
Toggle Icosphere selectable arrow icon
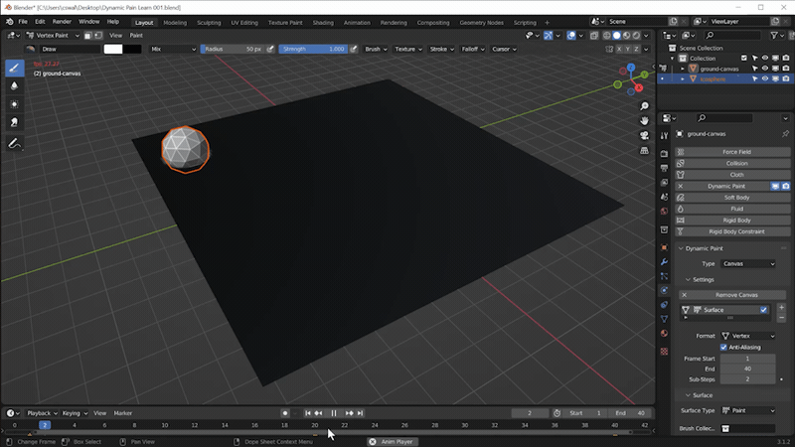pyautogui.click(x=755, y=79)
